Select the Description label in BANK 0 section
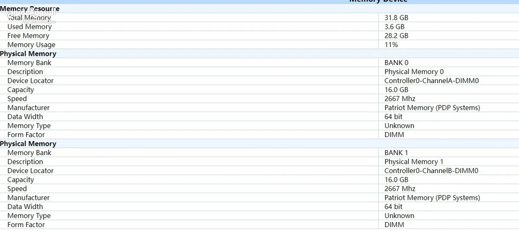This screenshot has height=234, width=519. click(25, 72)
